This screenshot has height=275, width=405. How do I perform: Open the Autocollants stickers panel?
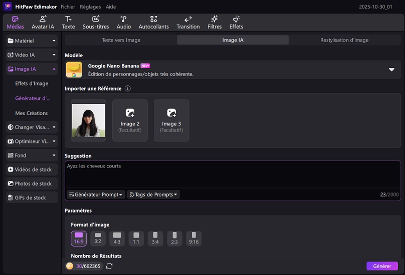(153, 22)
